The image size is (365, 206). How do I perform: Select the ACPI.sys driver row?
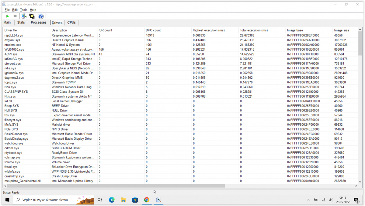point(180,54)
